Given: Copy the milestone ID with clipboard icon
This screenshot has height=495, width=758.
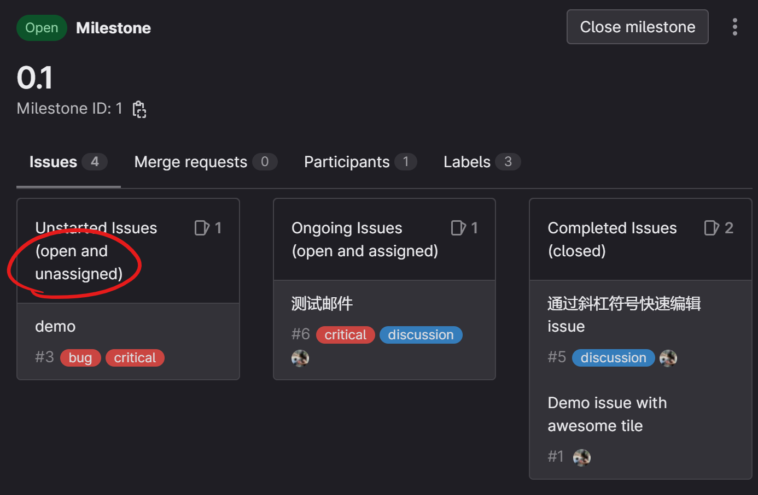Looking at the screenshot, I should pyautogui.click(x=139, y=109).
